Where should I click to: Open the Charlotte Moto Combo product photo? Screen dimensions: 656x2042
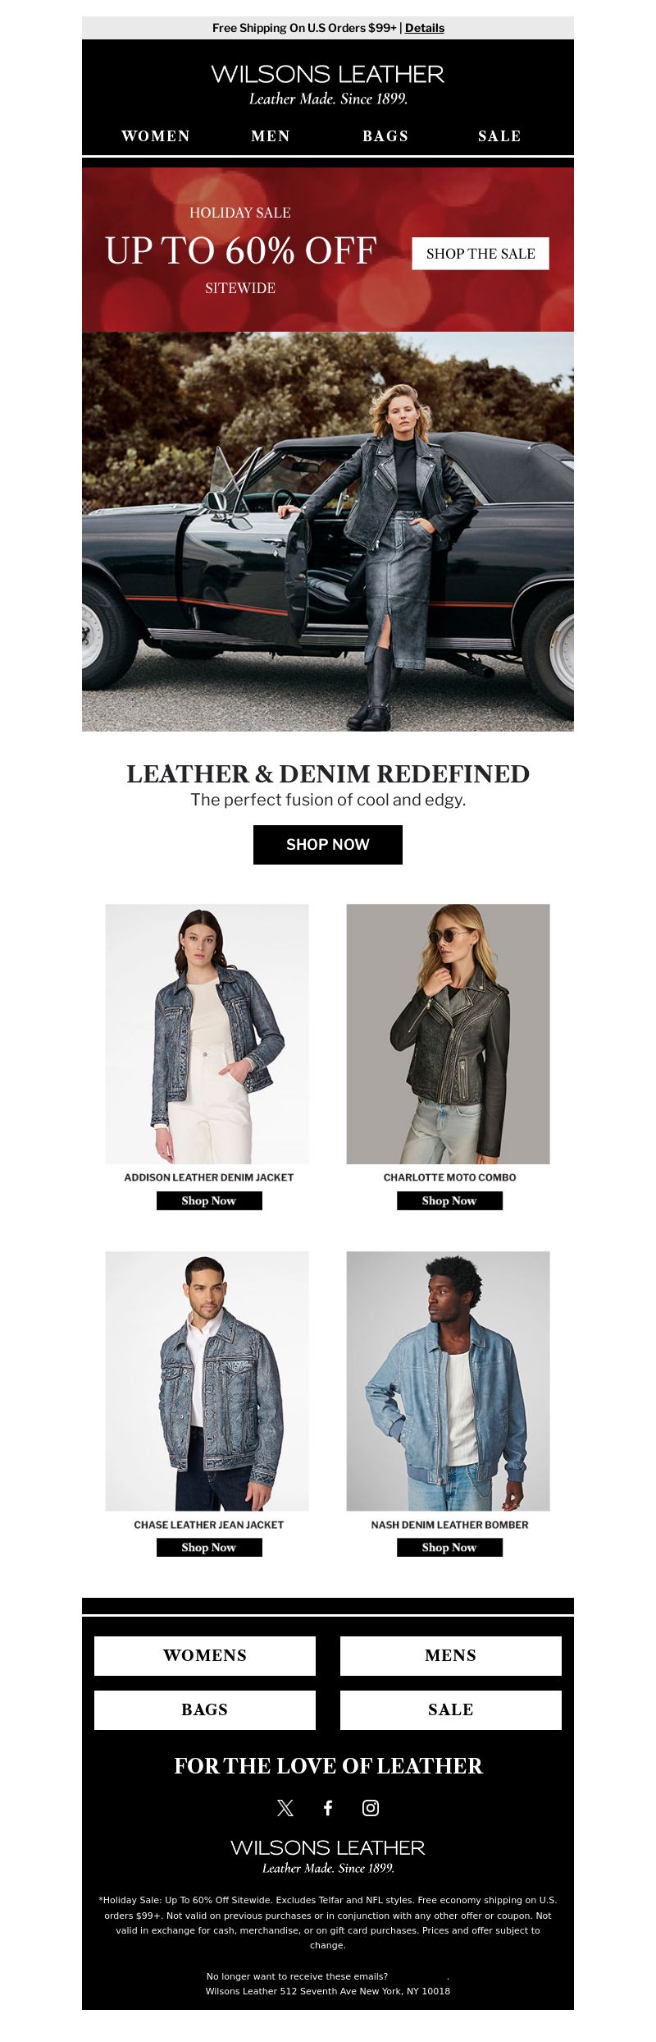point(449,1034)
